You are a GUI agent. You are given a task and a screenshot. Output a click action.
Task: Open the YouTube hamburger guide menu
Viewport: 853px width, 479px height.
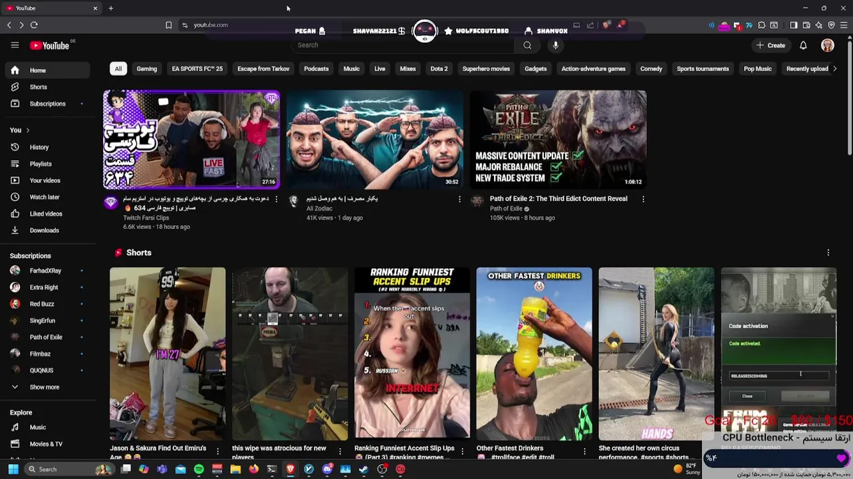point(15,45)
